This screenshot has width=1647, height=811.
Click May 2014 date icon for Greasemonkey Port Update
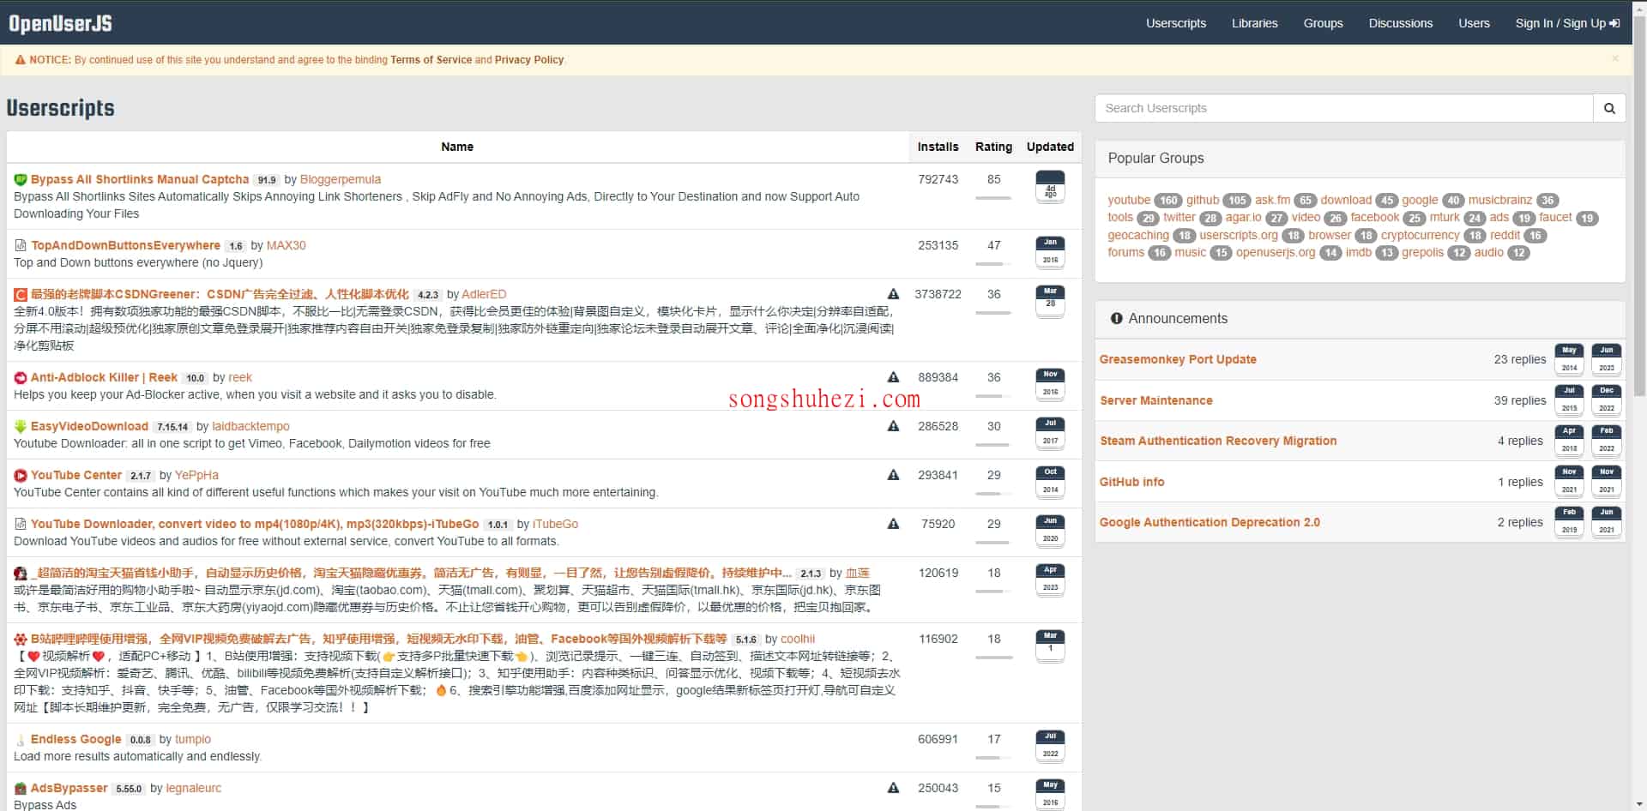(x=1569, y=359)
